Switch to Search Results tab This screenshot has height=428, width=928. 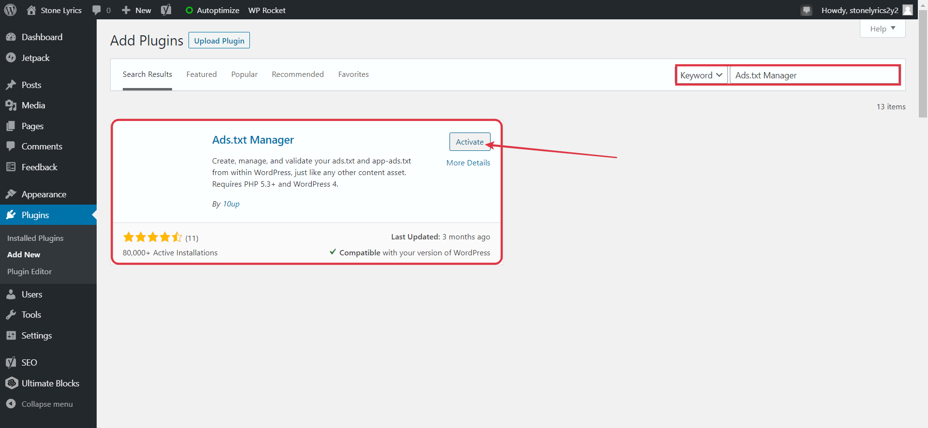point(147,74)
